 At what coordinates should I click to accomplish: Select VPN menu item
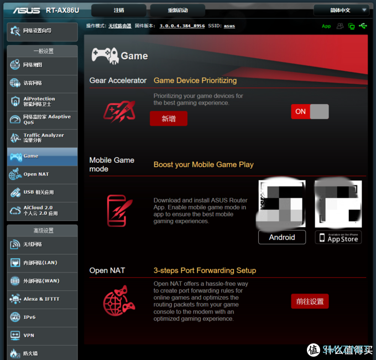[x=43, y=336]
